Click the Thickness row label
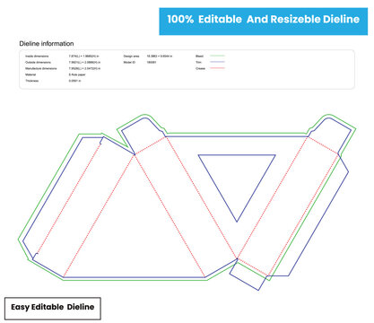374x323 pixels. [32, 81]
